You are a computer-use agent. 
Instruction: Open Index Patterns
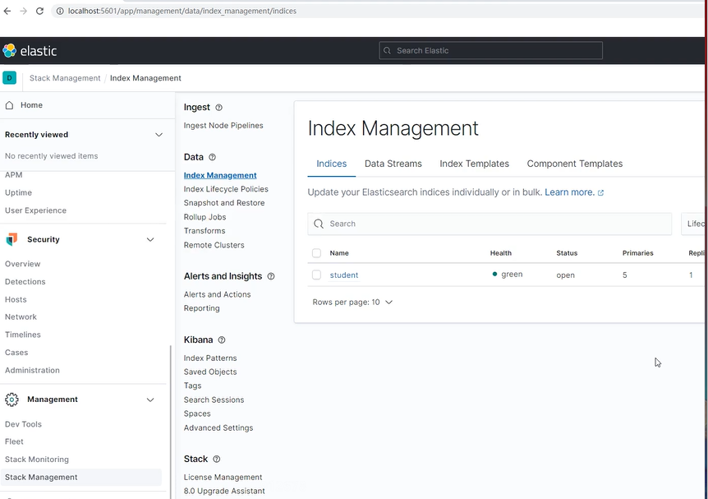tap(210, 358)
